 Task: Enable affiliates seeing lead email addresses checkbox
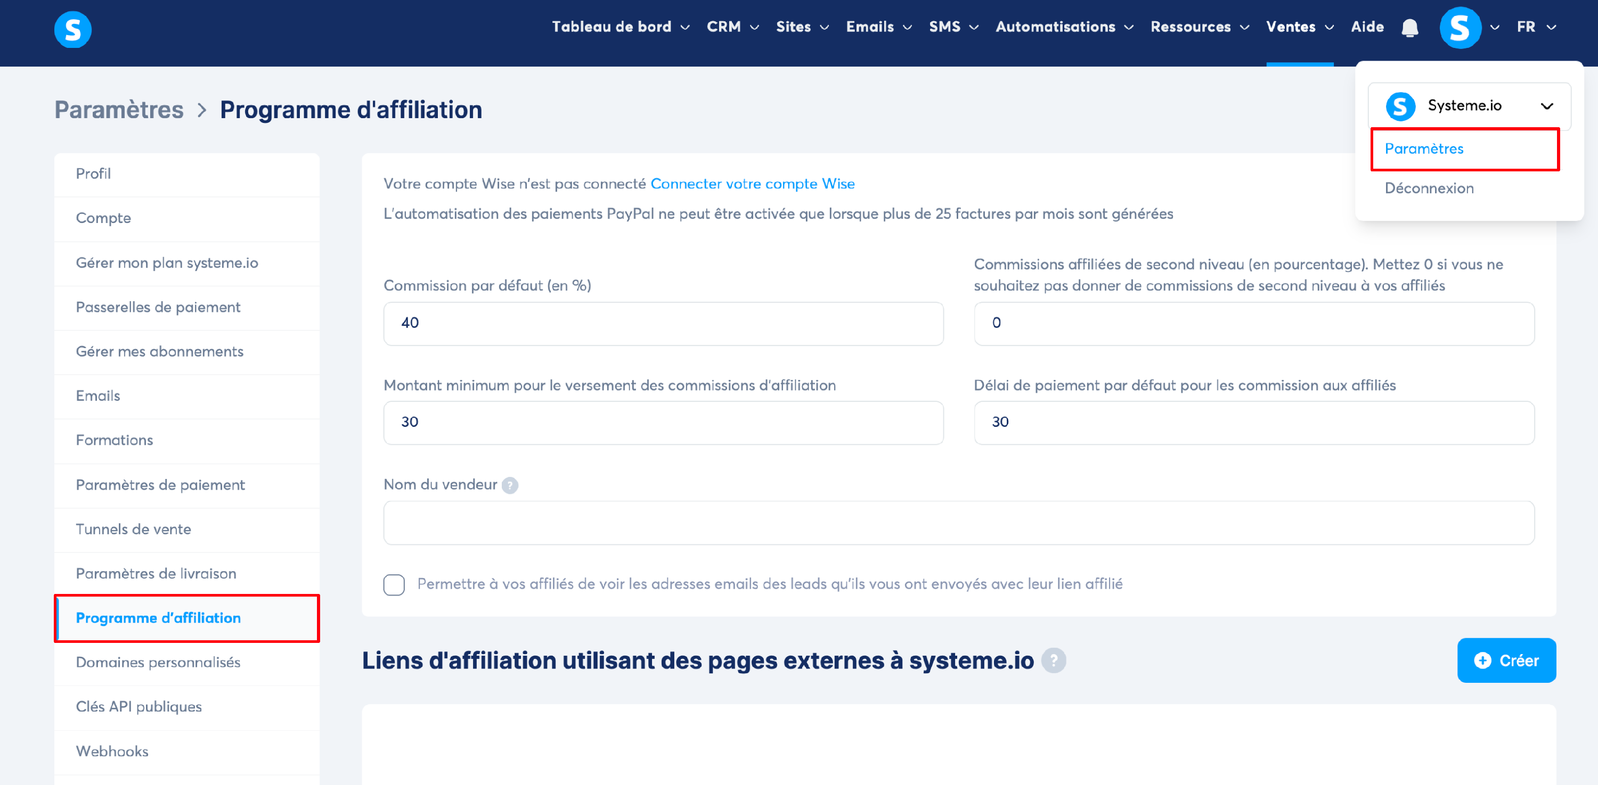point(394,584)
